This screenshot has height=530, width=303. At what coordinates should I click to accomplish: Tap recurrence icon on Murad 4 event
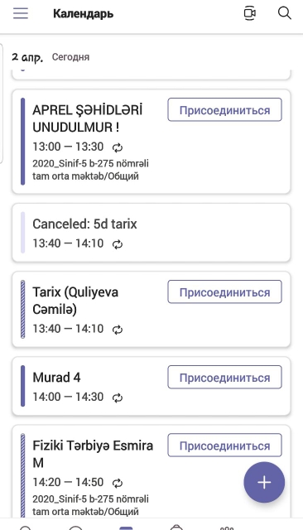pyautogui.click(x=118, y=397)
